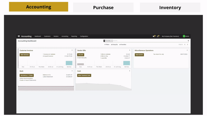Open Customer Invoices card kebab menu

[x=72, y=50]
